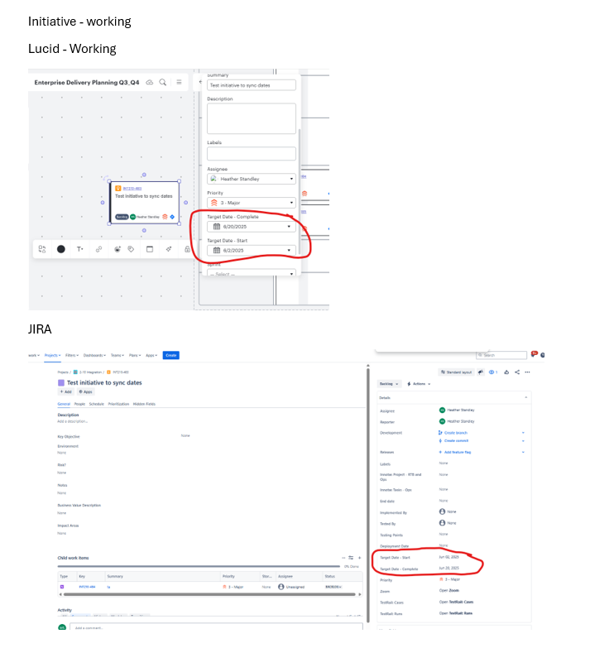This screenshot has height=648, width=614.
Task: Click the share icon in Jira issue header
Action: [x=517, y=372]
